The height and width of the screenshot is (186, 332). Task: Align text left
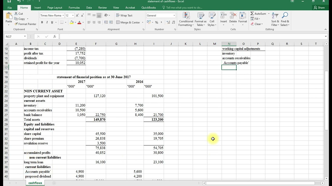click(x=89, y=22)
